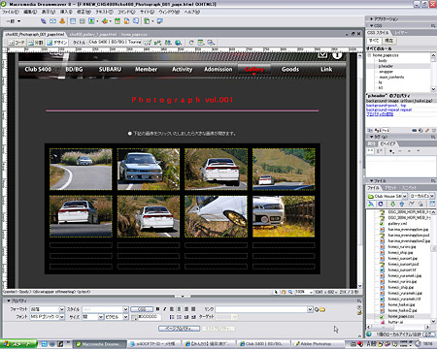The width and height of the screenshot is (437, 349).
Task: Open the スタイル style dropdown
Action: click(x=125, y=309)
